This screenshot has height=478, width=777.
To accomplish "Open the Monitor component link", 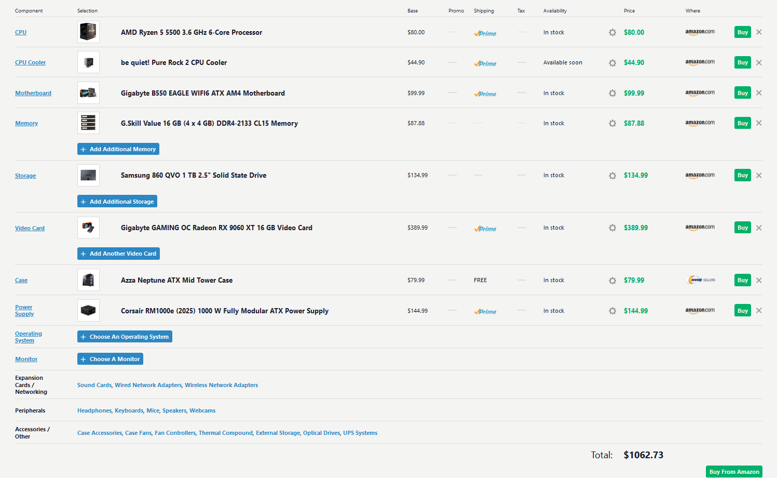I will (x=26, y=359).
